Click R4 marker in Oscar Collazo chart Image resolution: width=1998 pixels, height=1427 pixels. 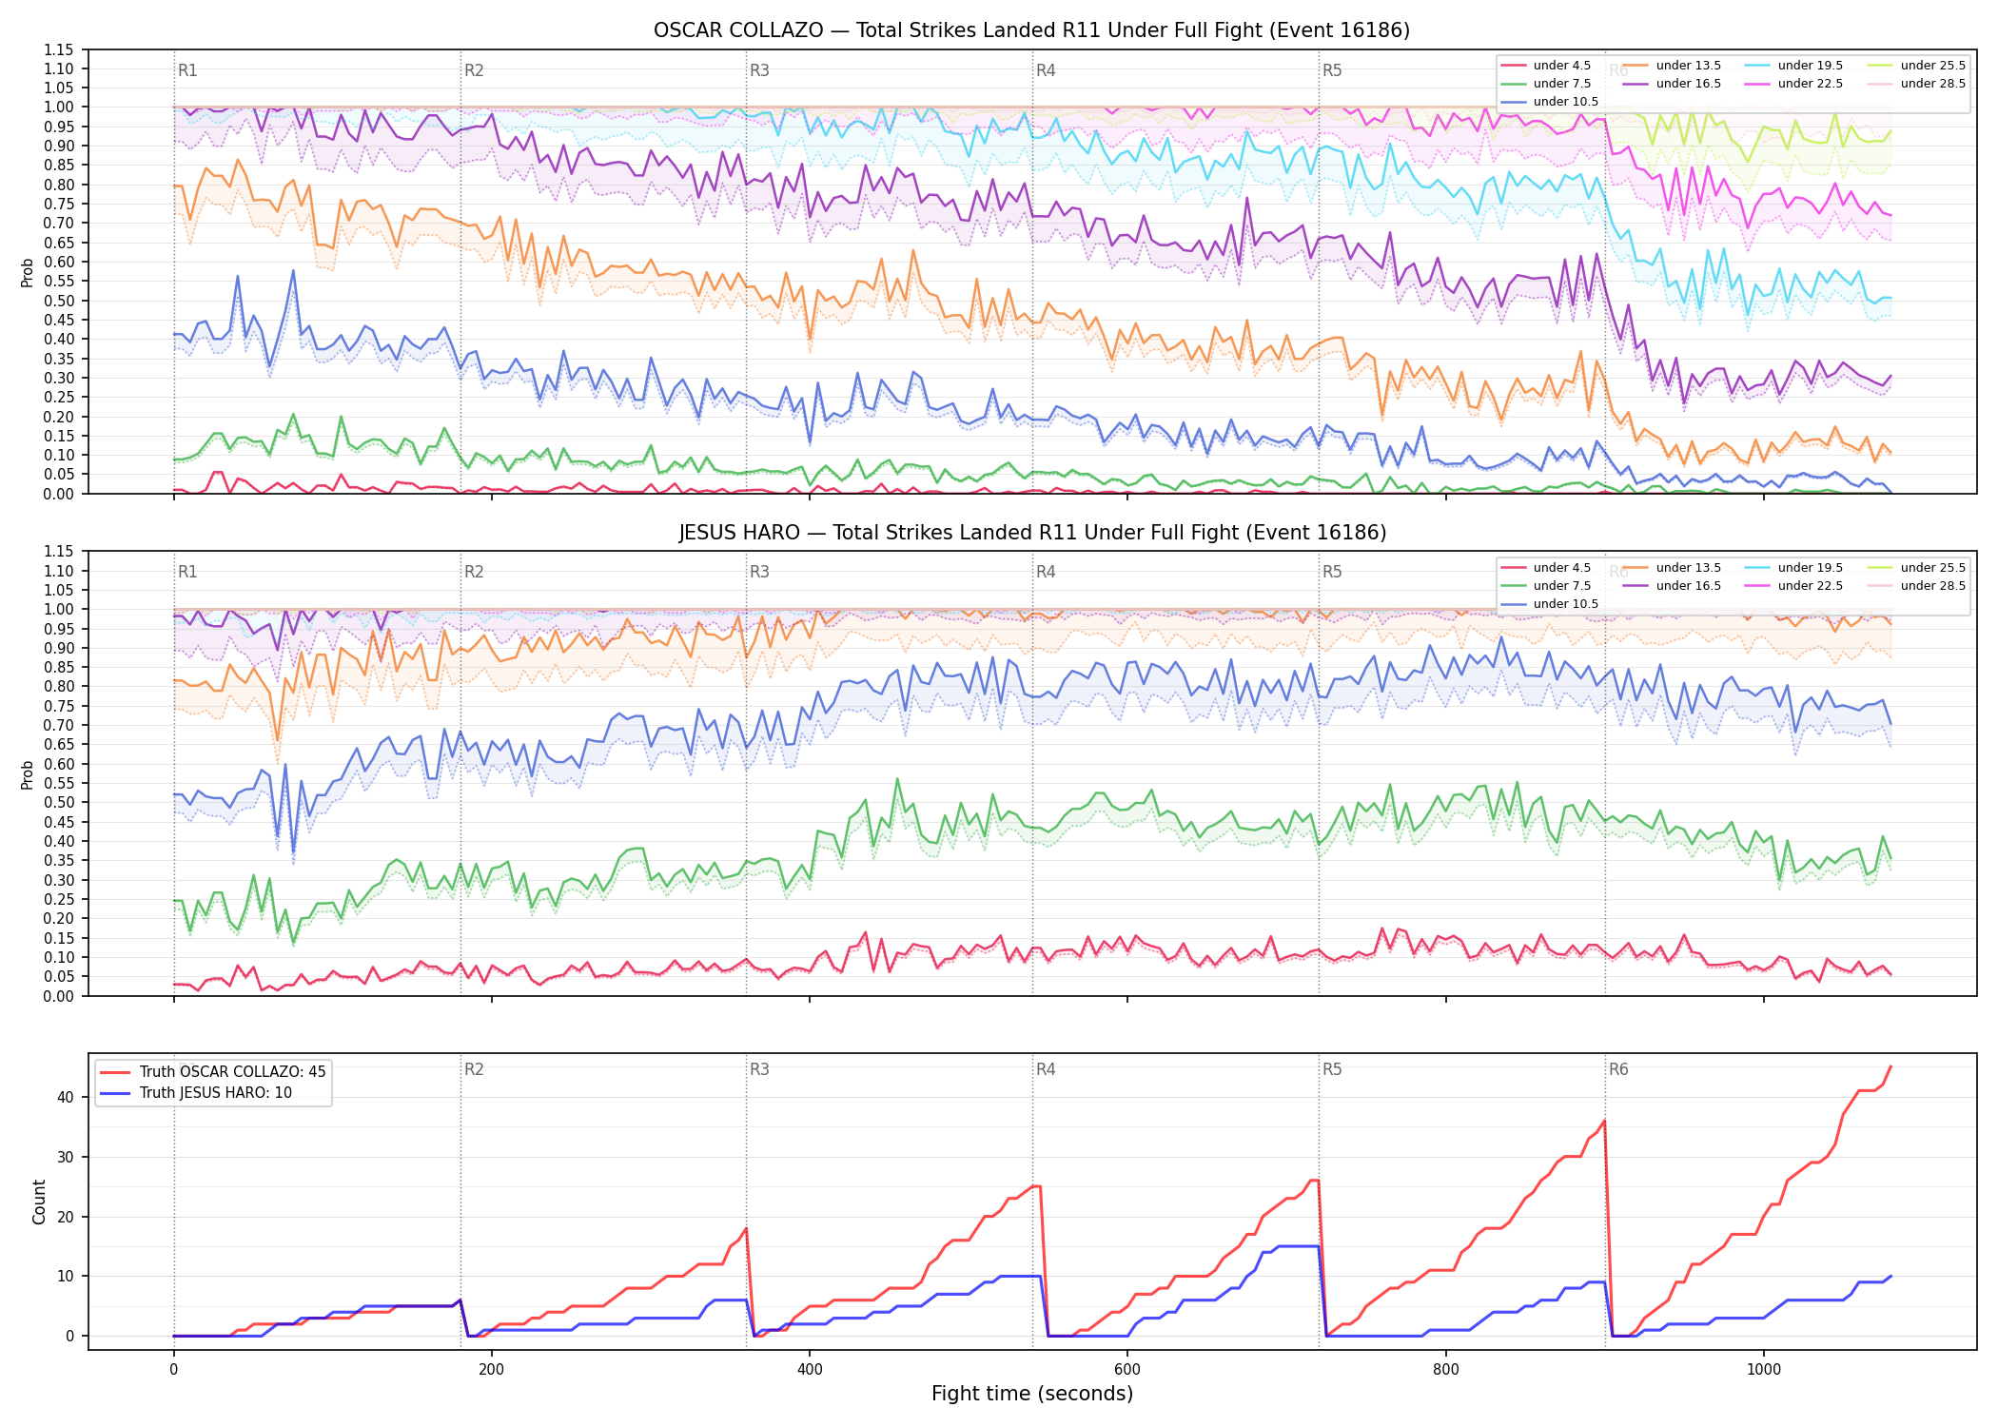click(x=1046, y=70)
